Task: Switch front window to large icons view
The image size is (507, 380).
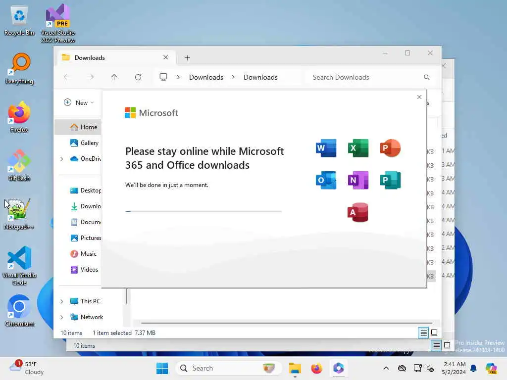Action: [x=434, y=332]
